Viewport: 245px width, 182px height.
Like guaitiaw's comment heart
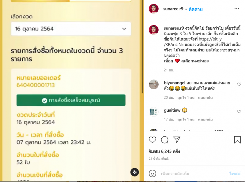239,111
